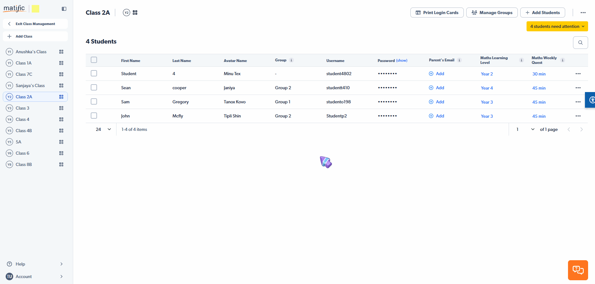Screen dimensions: 595x284
Task: Collapse the sidebar panel icon
Action: click(64, 9)
